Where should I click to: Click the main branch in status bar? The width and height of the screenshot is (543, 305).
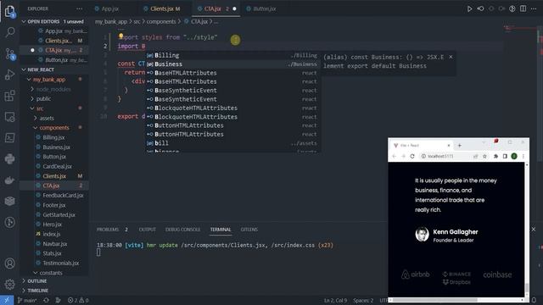point(27,300)
